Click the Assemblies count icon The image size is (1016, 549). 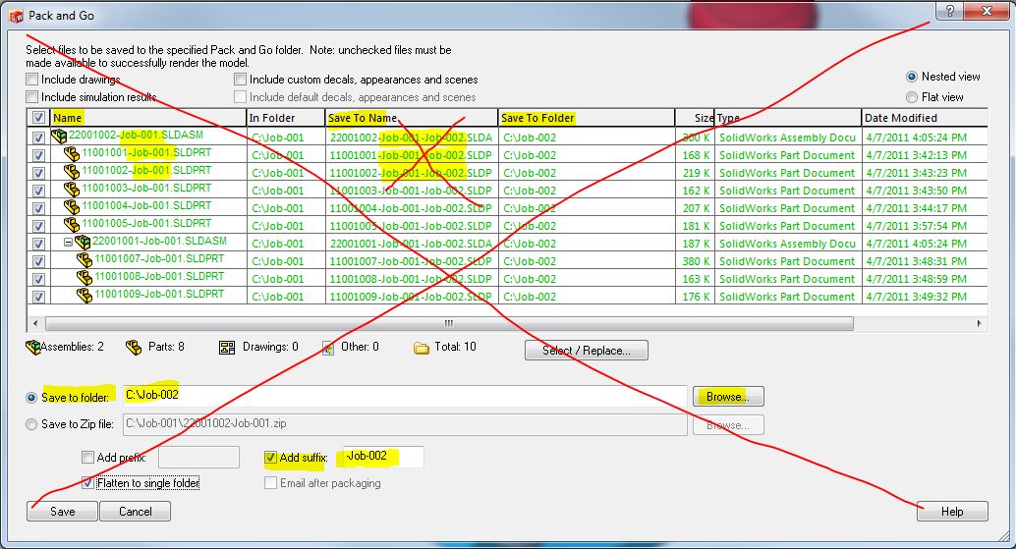point(33,348)
